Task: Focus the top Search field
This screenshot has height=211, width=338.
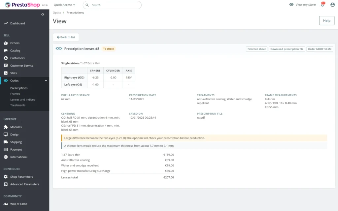Action: pos(112,5)
